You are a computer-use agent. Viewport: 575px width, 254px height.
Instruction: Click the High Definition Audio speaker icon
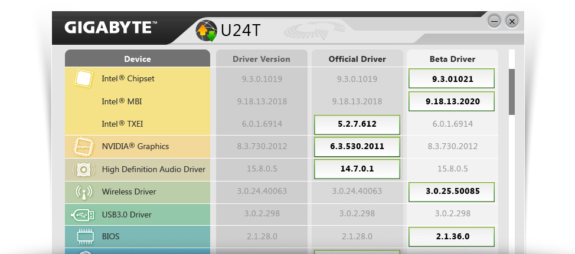(84, 170)
